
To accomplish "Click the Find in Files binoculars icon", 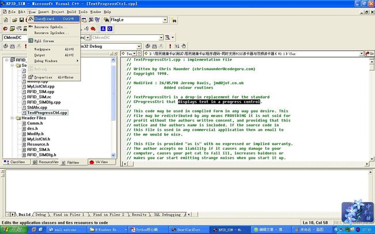I will (x=106, y=20).
